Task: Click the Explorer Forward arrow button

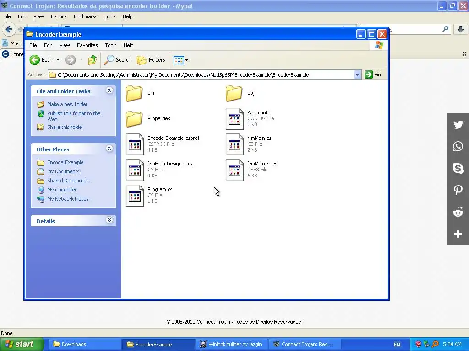Action: (x=71, y=60)
